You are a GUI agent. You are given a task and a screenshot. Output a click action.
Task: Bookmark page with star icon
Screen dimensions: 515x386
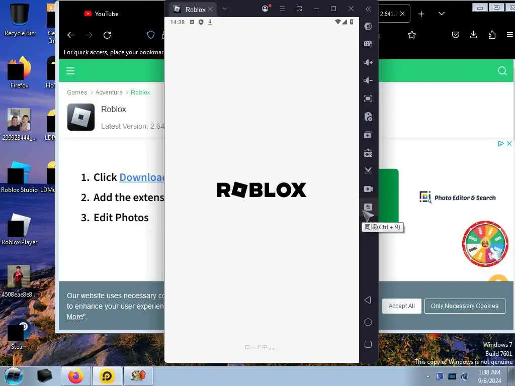point(412,35)
